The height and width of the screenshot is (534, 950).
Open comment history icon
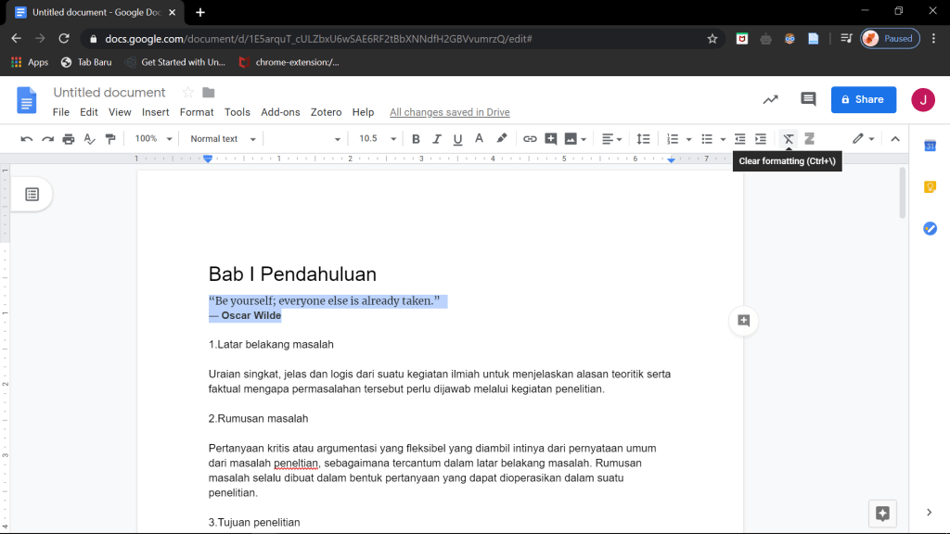click(x=808, y=99)
